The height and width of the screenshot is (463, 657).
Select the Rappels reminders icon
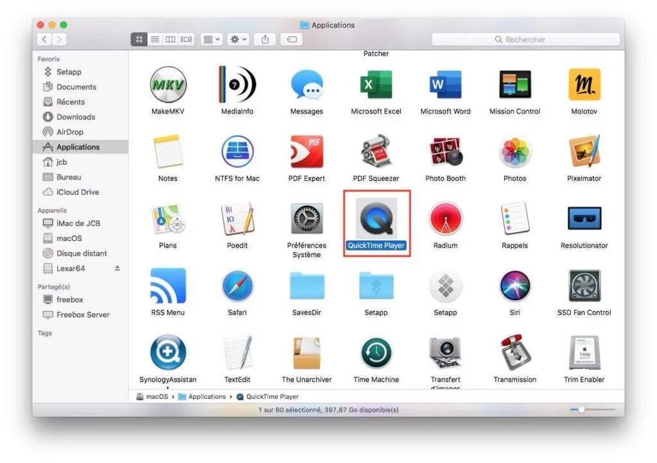pyautogui.click(x=515, y=219)
